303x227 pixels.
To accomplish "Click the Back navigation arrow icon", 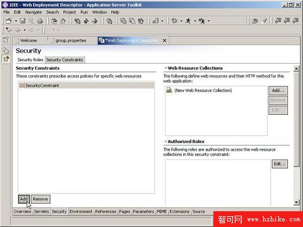I will (18, 30).
